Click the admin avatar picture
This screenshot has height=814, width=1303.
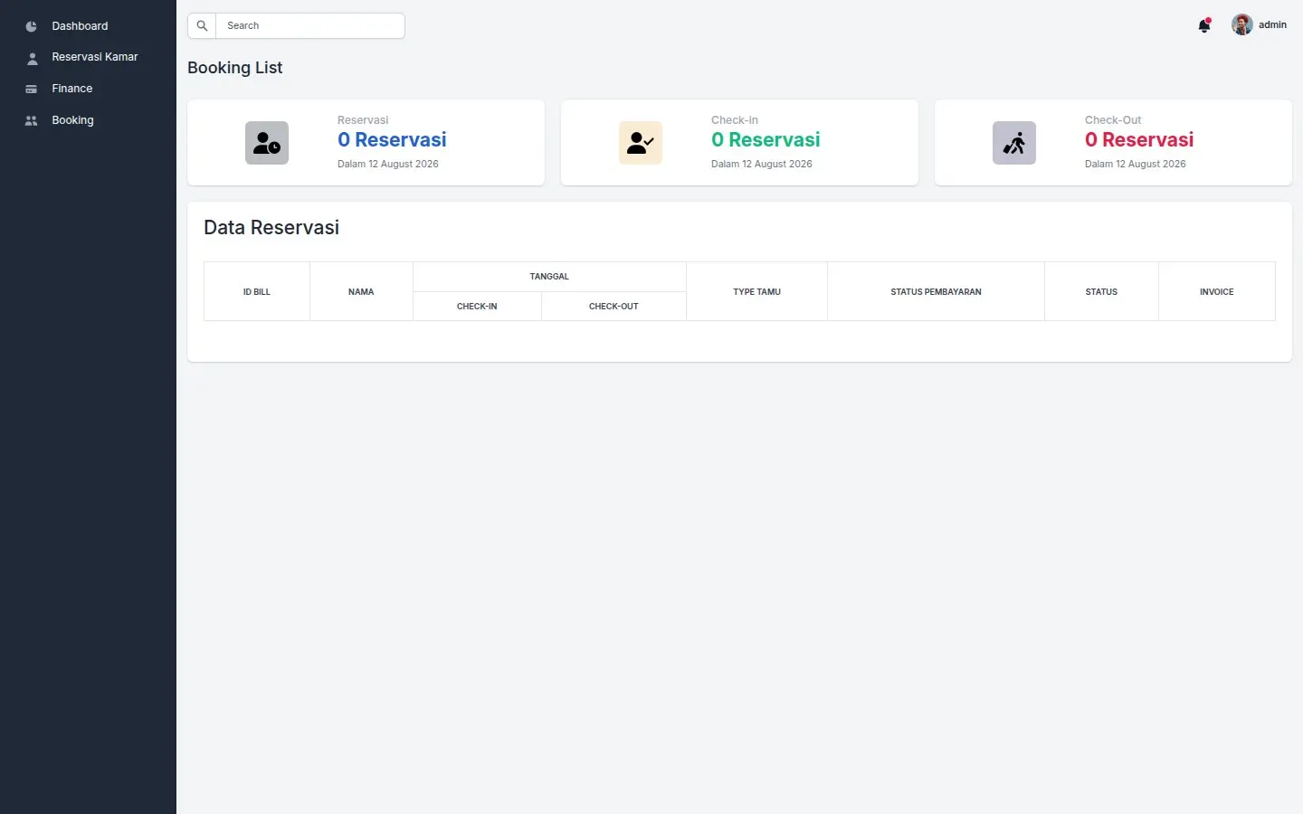1242,24
